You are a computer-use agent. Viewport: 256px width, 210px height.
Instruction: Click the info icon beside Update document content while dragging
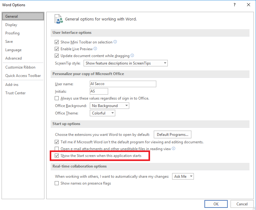point(131,55)
